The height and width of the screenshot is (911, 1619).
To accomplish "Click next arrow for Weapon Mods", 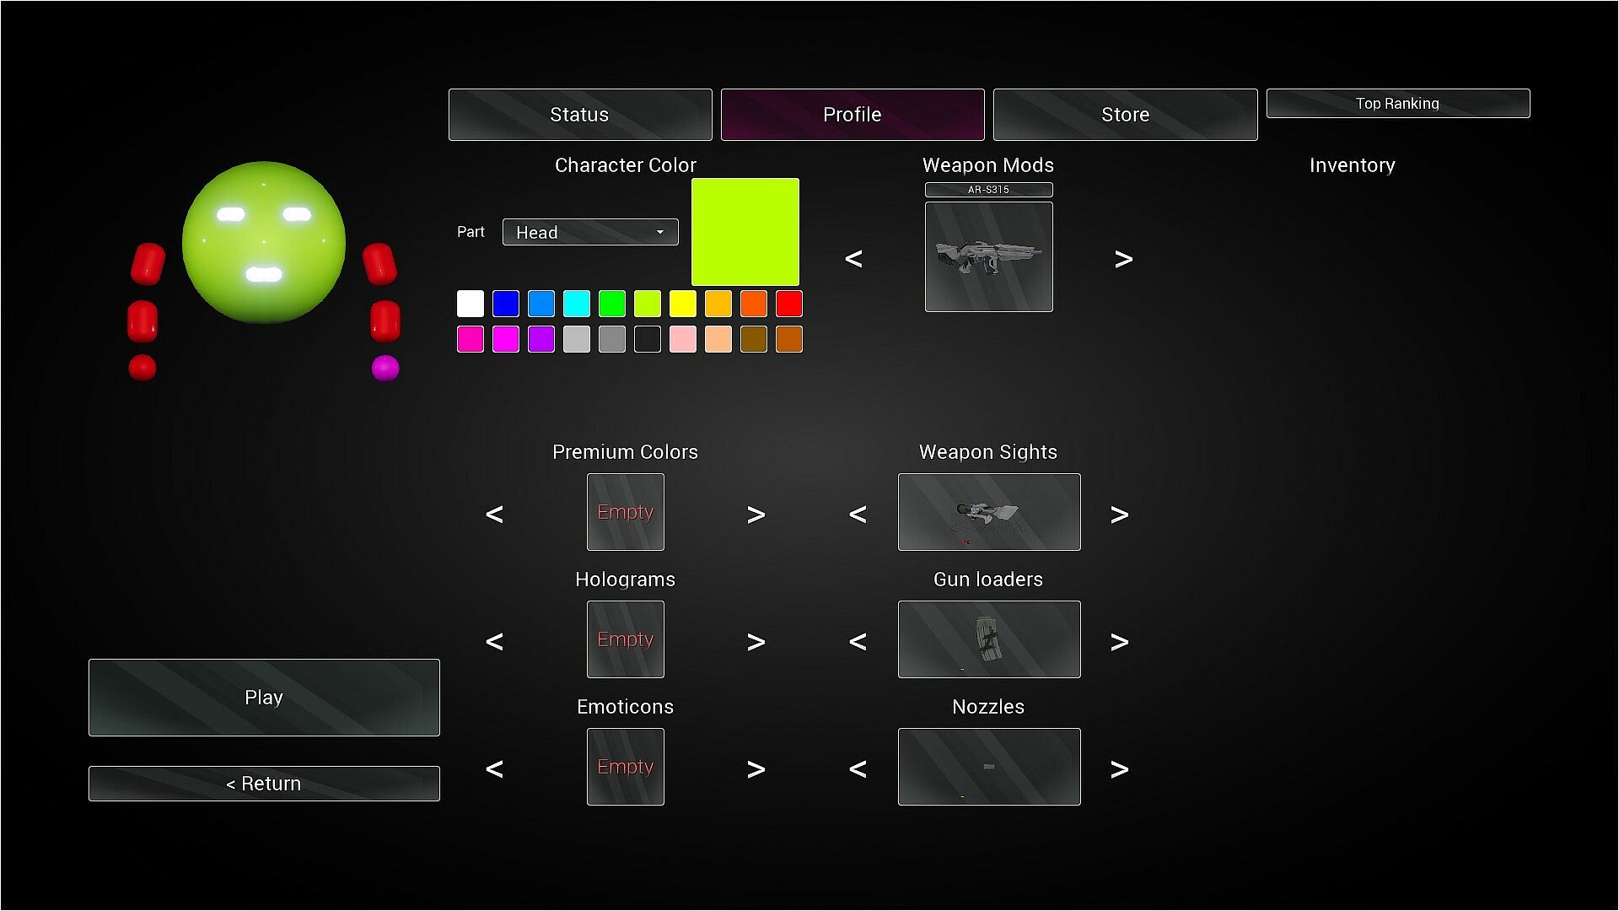I will (x=1123, y=259).
